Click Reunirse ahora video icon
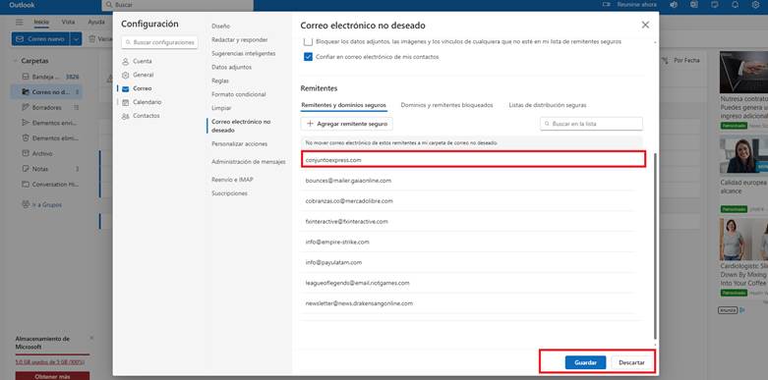This screenshot has height=380, width=768. pos(607,5)
